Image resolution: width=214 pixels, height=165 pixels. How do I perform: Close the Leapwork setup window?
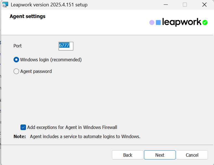(x=204, y=5)
